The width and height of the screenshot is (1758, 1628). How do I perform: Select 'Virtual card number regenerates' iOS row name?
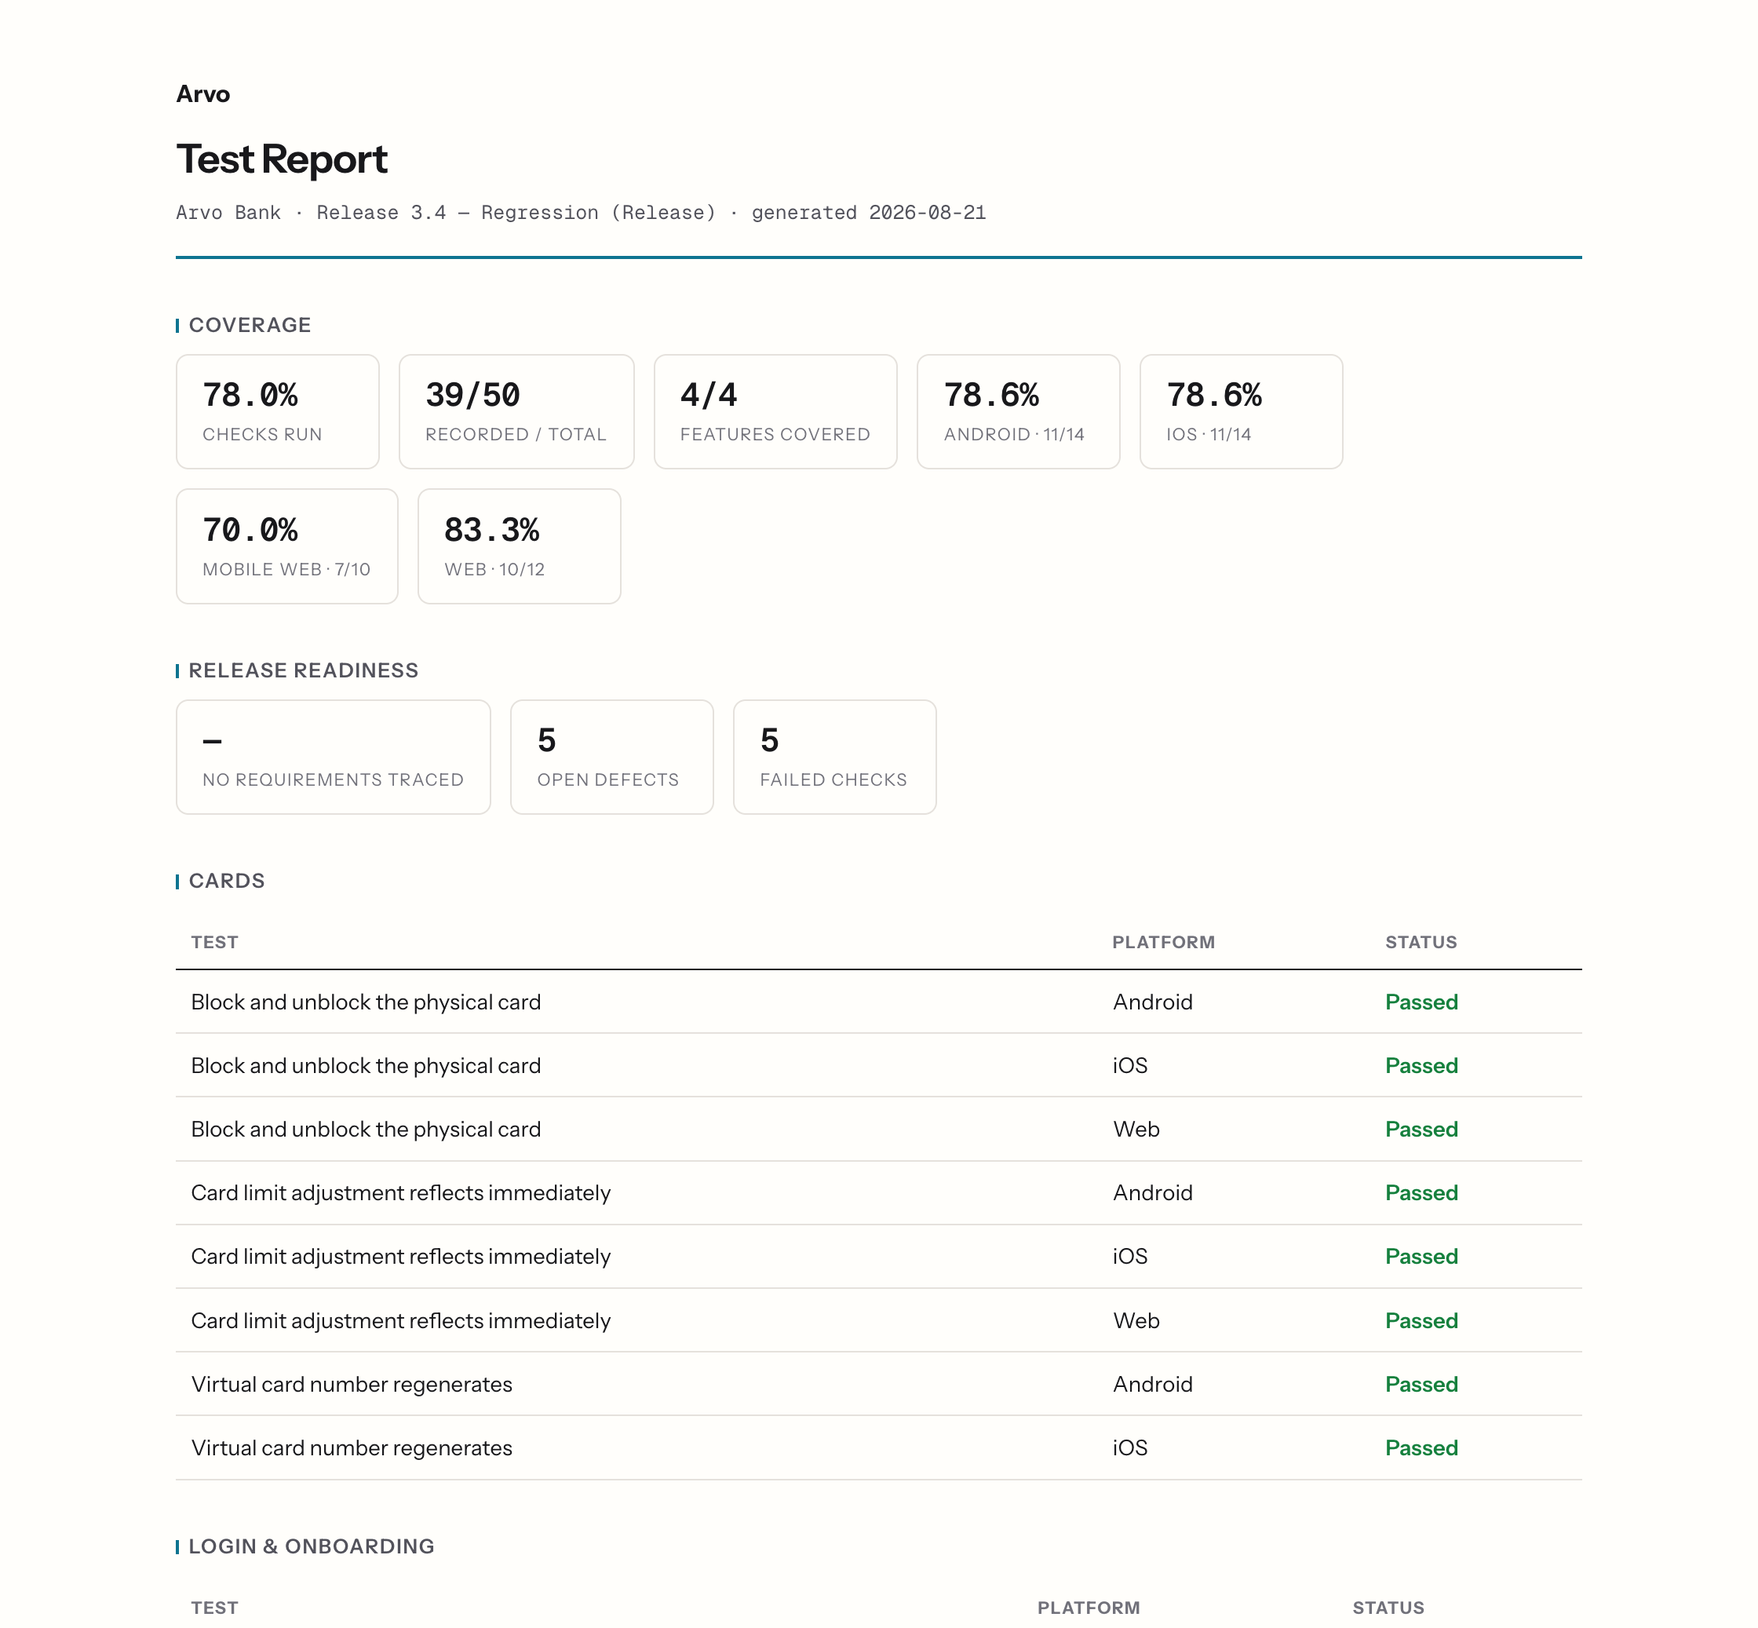pos(352,1447)
